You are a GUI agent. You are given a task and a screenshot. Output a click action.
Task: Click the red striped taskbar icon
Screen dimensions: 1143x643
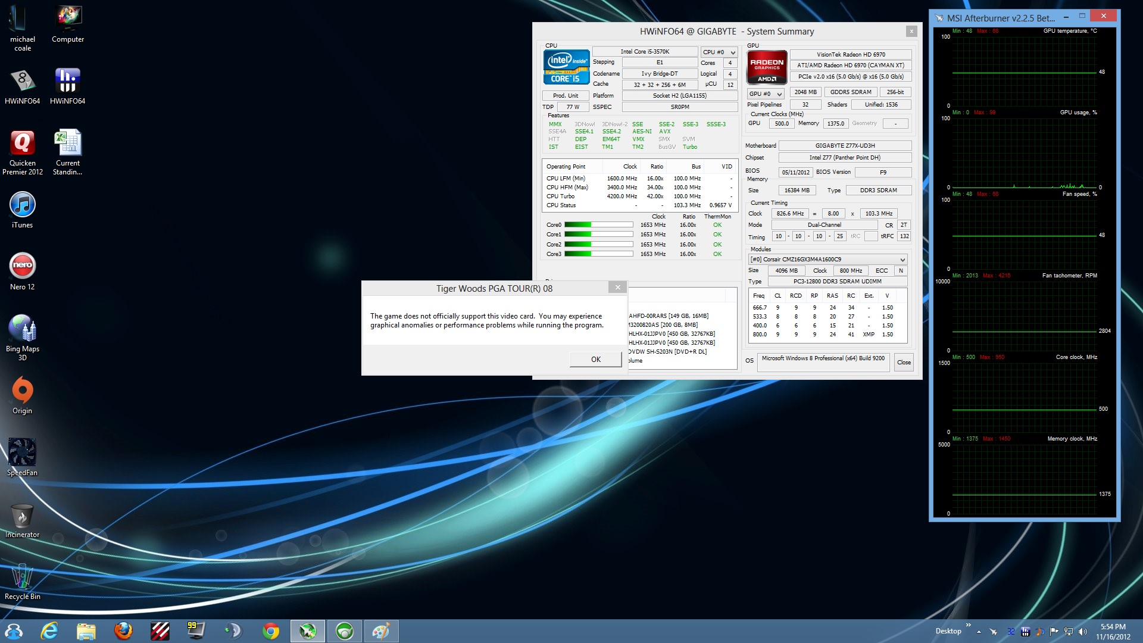click(x=160, y=630)
